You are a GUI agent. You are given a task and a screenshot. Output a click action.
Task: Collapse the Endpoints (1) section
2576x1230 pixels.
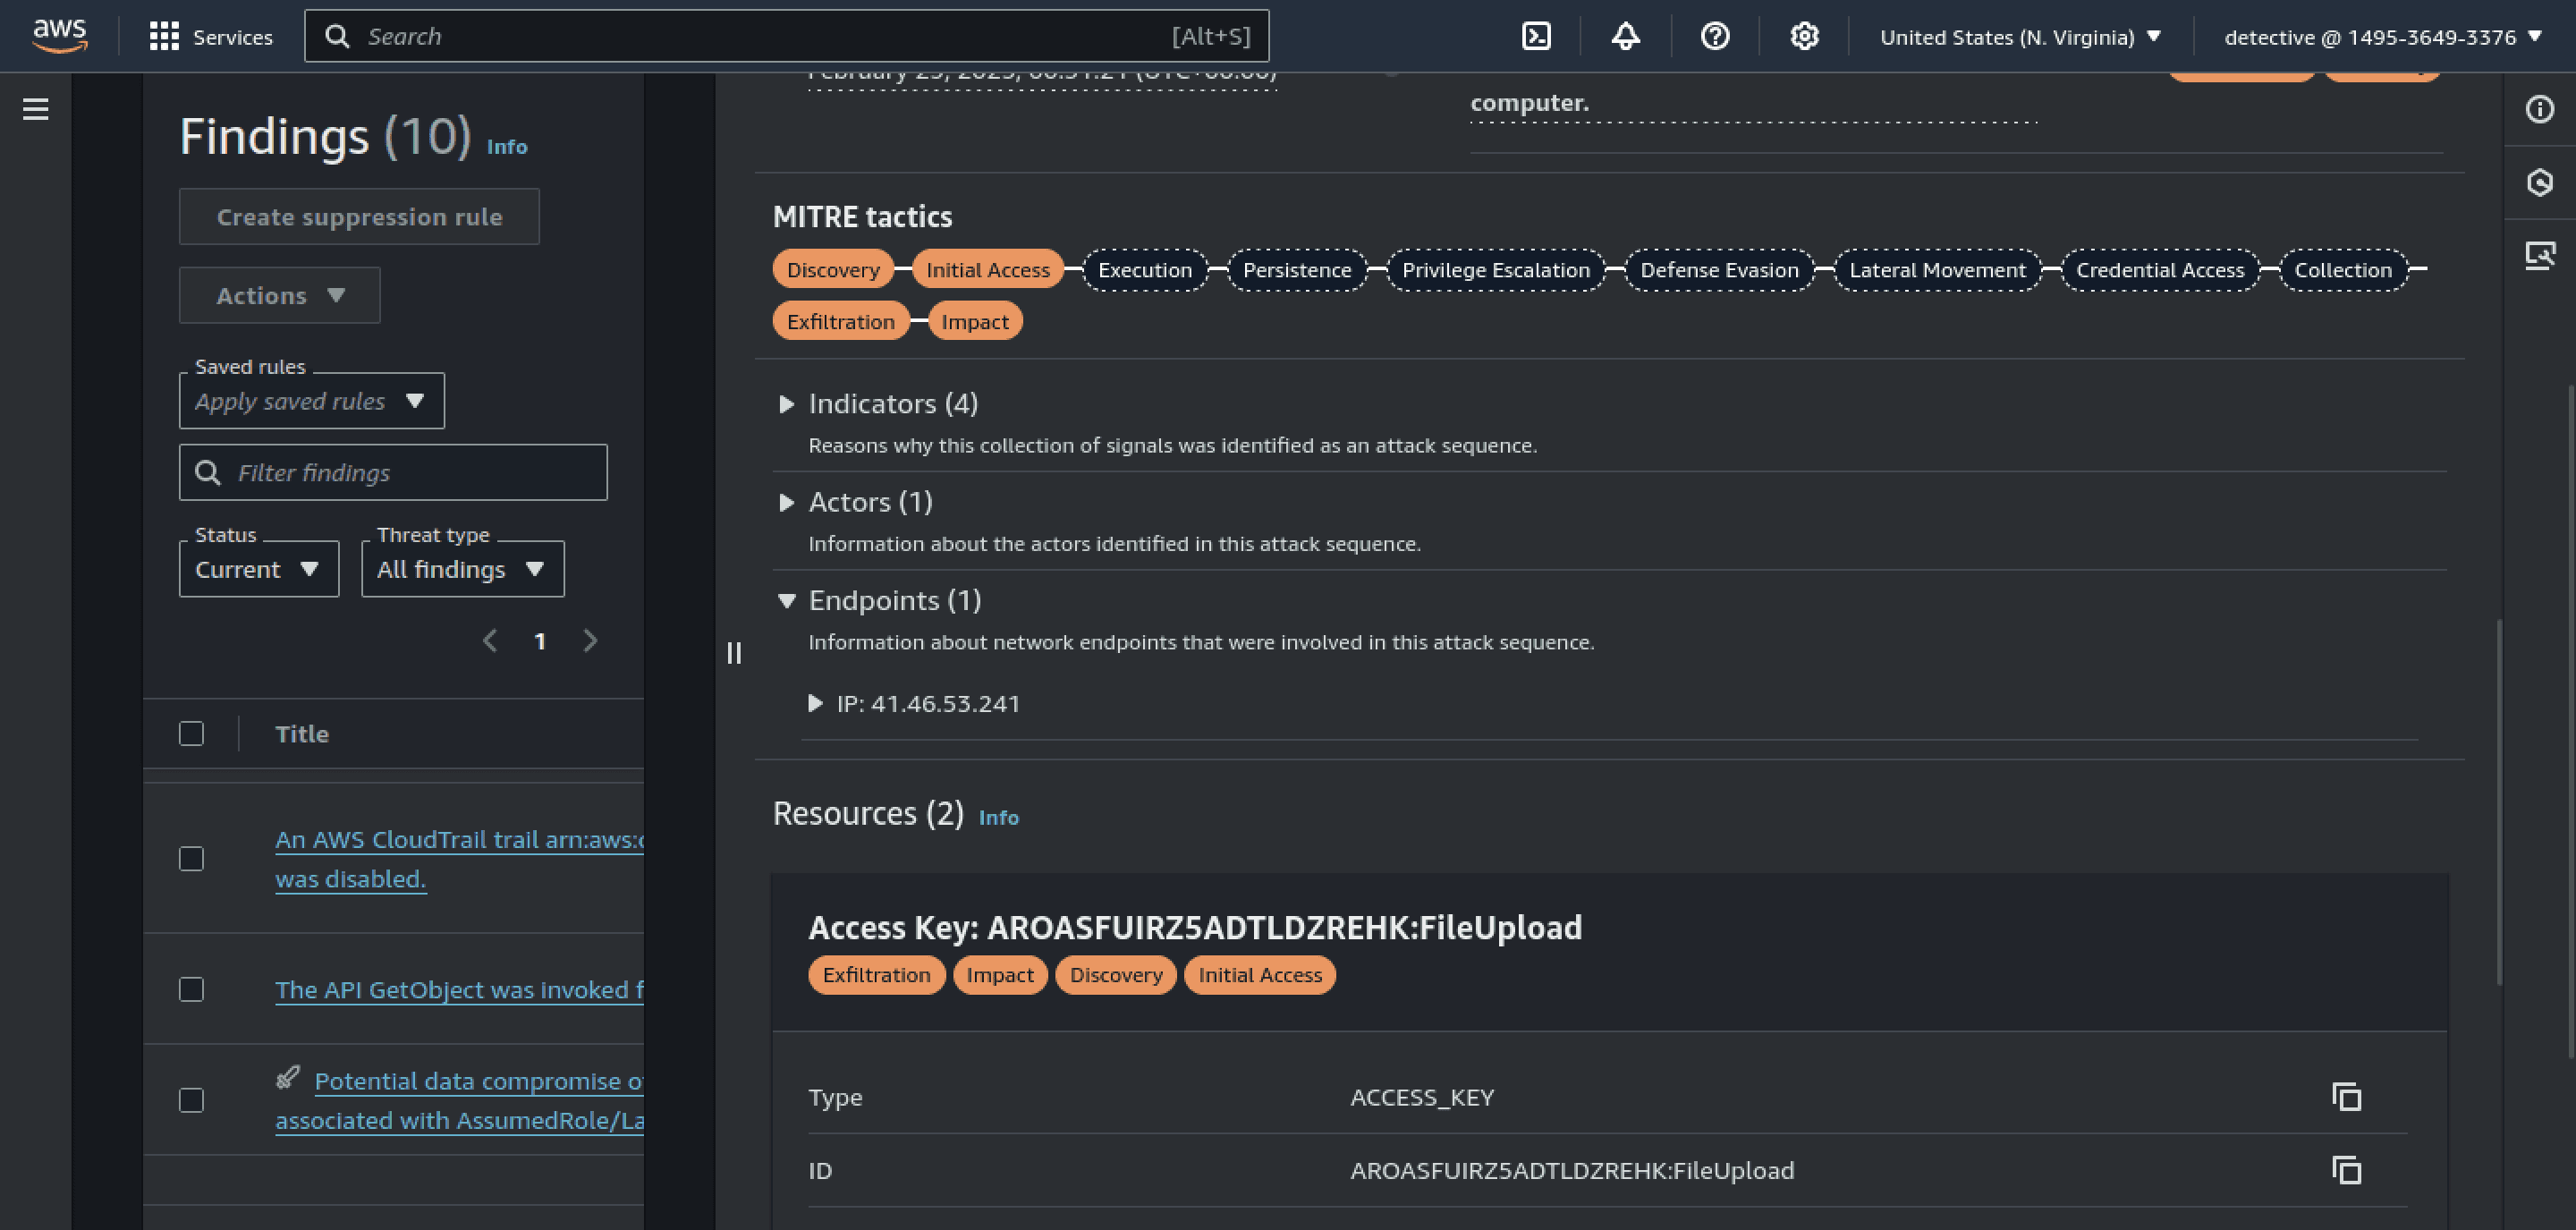787,600
